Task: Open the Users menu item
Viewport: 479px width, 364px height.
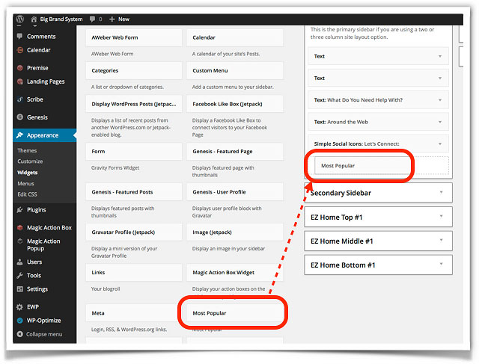Action: [34, 262]
